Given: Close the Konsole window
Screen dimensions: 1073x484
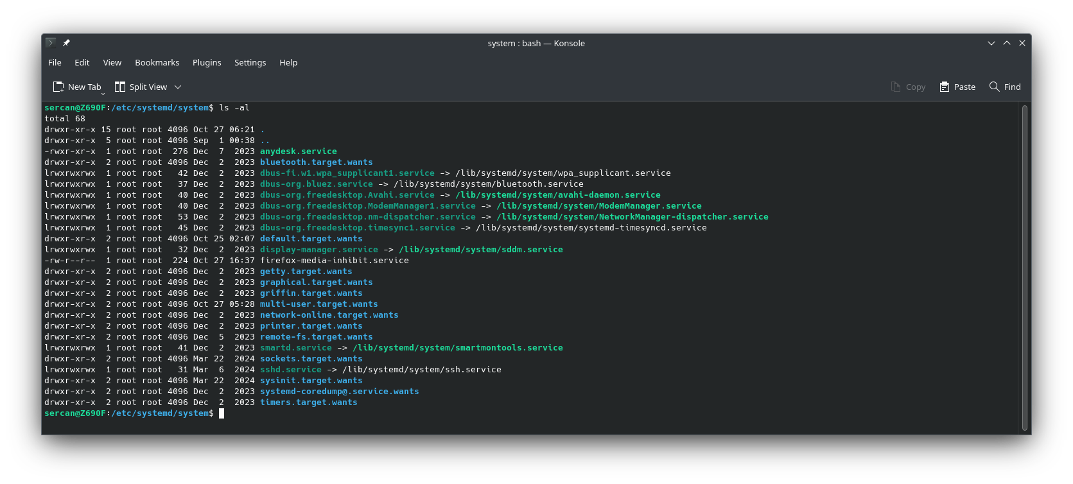Looking at the screenshot, I should tap(1022, 43).
